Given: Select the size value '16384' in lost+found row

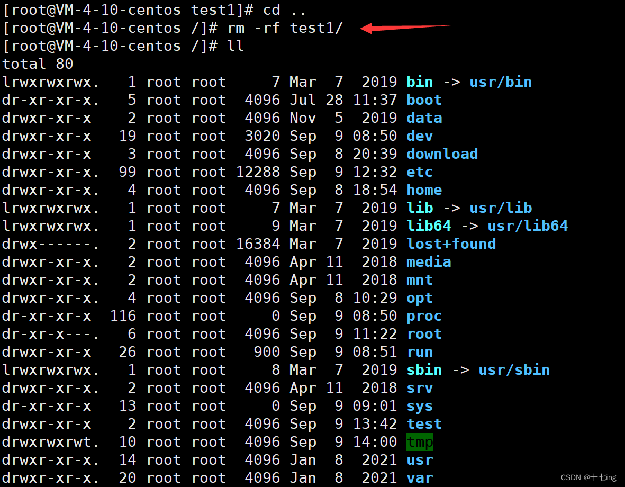Looking at the screenshot, I should [258, 243].
